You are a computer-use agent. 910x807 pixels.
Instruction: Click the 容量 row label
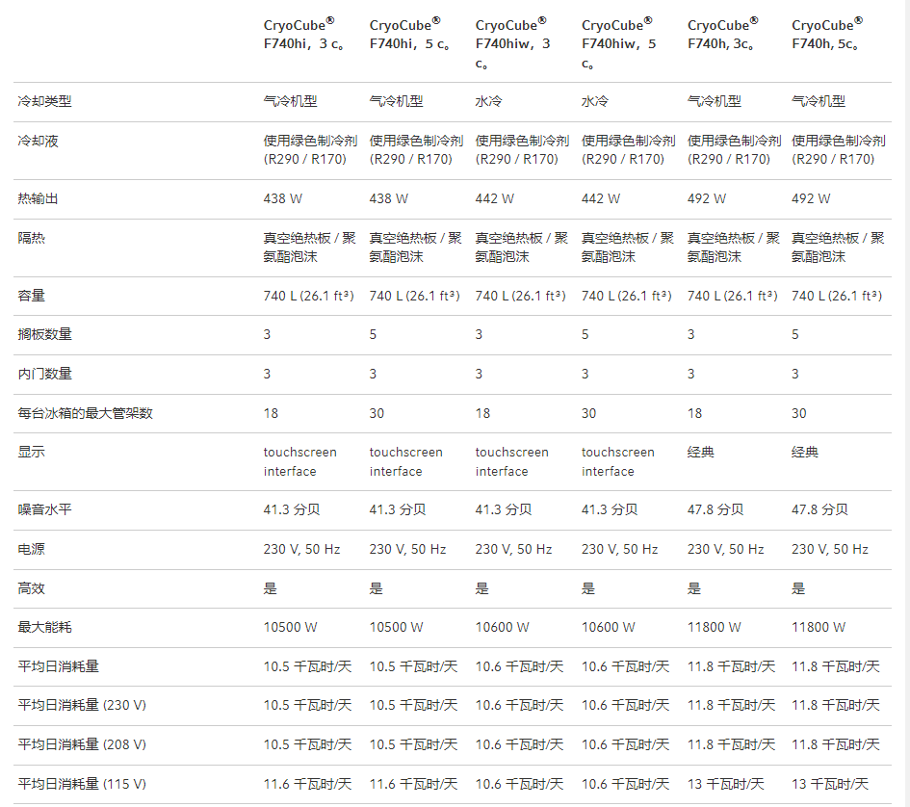tap(32, 296)
